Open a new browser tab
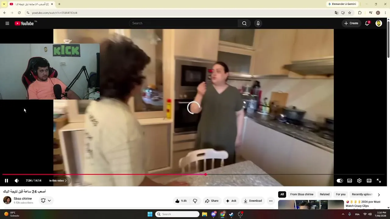 pyautogui.click(x=59, y=4)
